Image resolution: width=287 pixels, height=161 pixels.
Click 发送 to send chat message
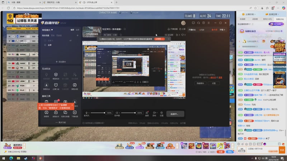point(282,150)
